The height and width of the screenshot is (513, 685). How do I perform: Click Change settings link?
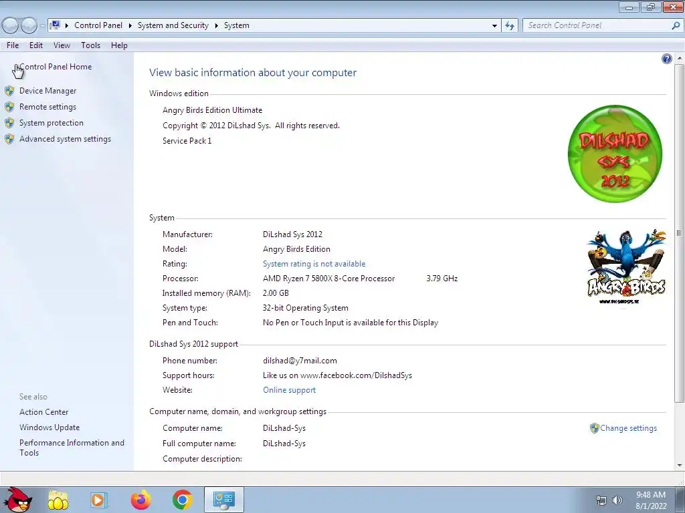[628, 428]
